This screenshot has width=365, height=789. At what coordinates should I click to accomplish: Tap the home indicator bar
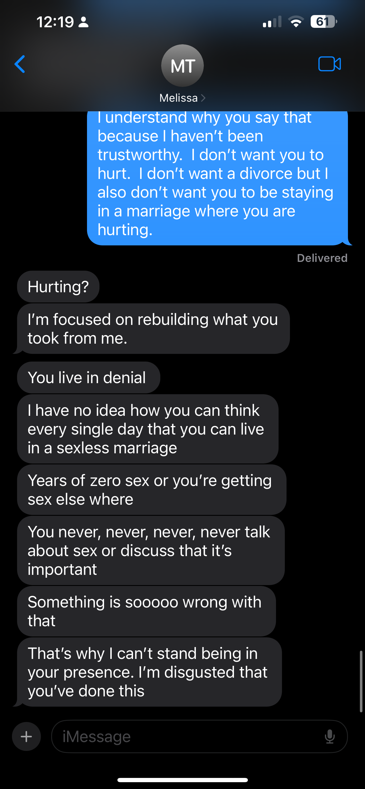tap(182, 780)
